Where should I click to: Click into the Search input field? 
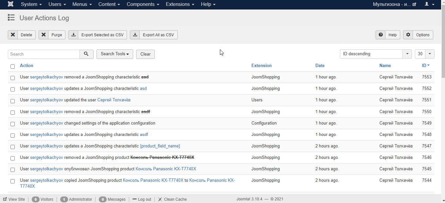(x=44, y=54)
